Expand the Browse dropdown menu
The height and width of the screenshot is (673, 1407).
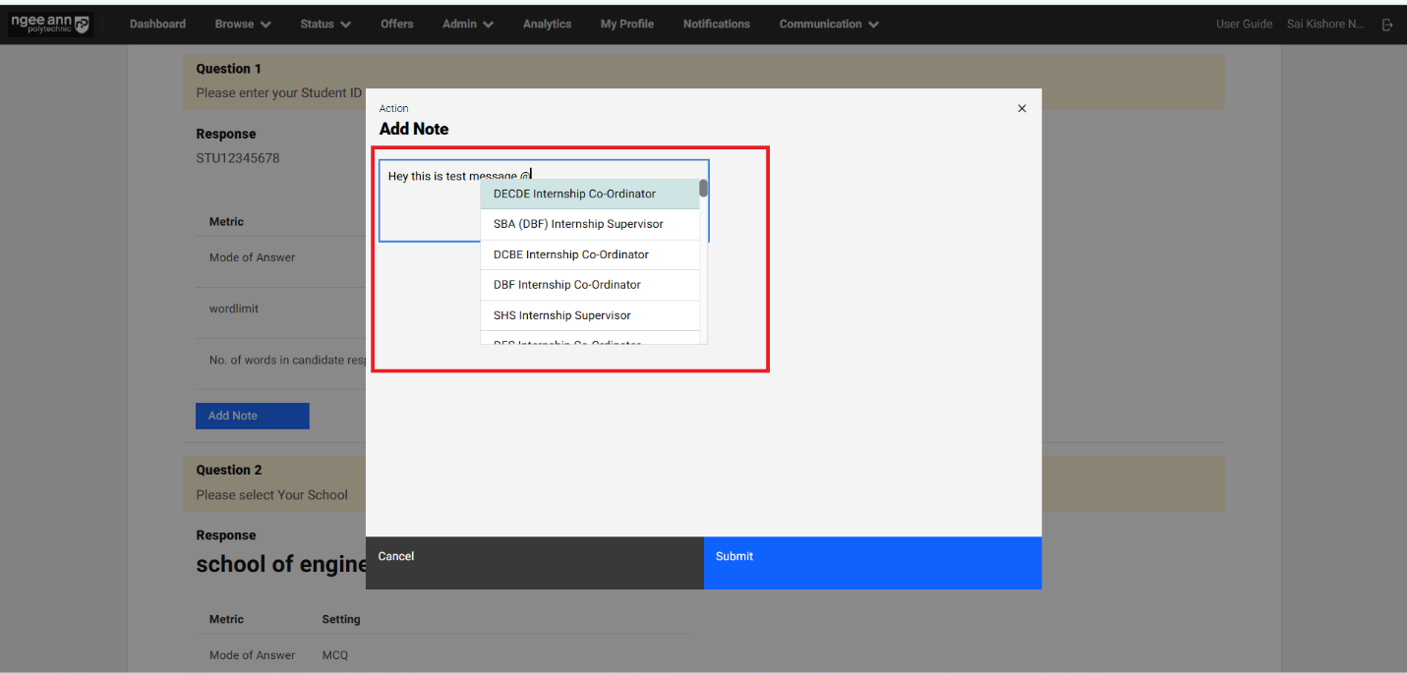(243, 25)
